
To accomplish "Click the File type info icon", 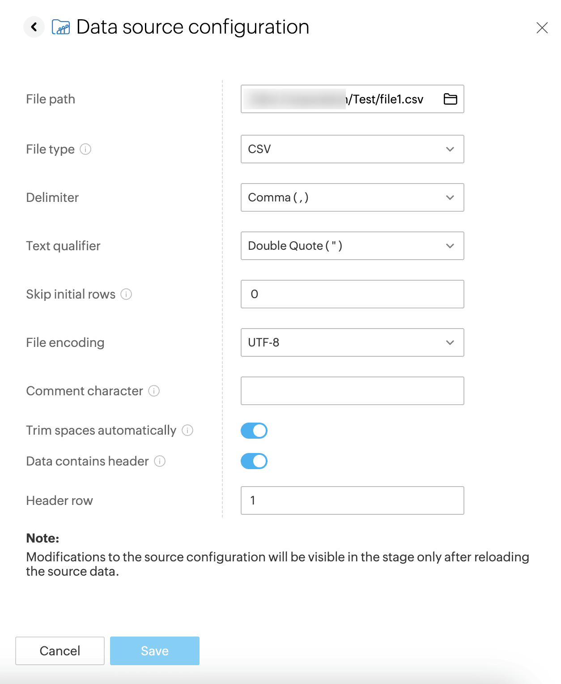I will (85, 149).
